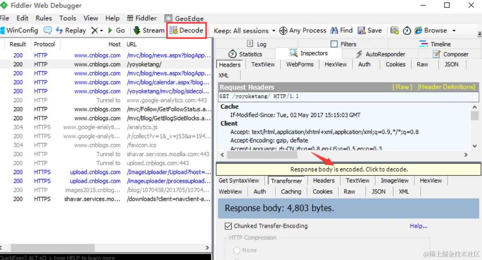Open the Tools menu
The width and height of the screenshot is (482, 260).
[x=68, y=18]
